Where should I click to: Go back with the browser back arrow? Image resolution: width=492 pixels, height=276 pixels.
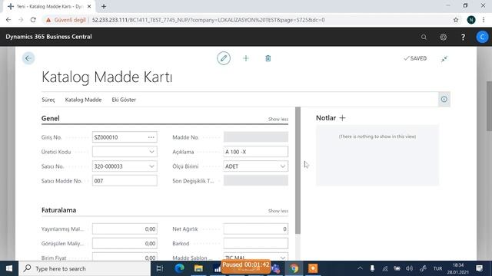tap(8, 20)
